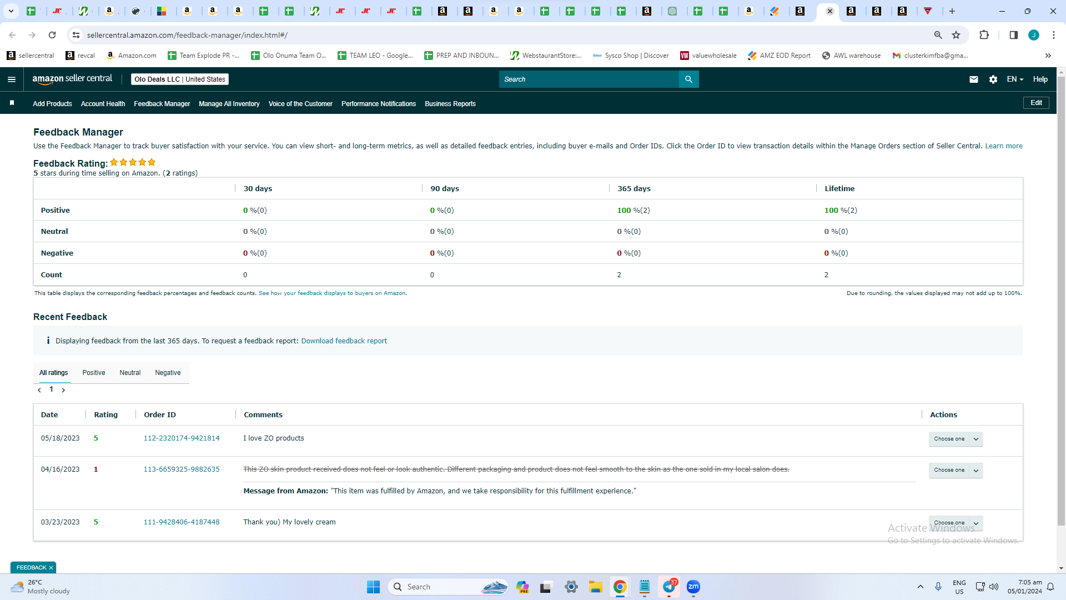Open Chrome profile avatar J

click(1033, 35)
